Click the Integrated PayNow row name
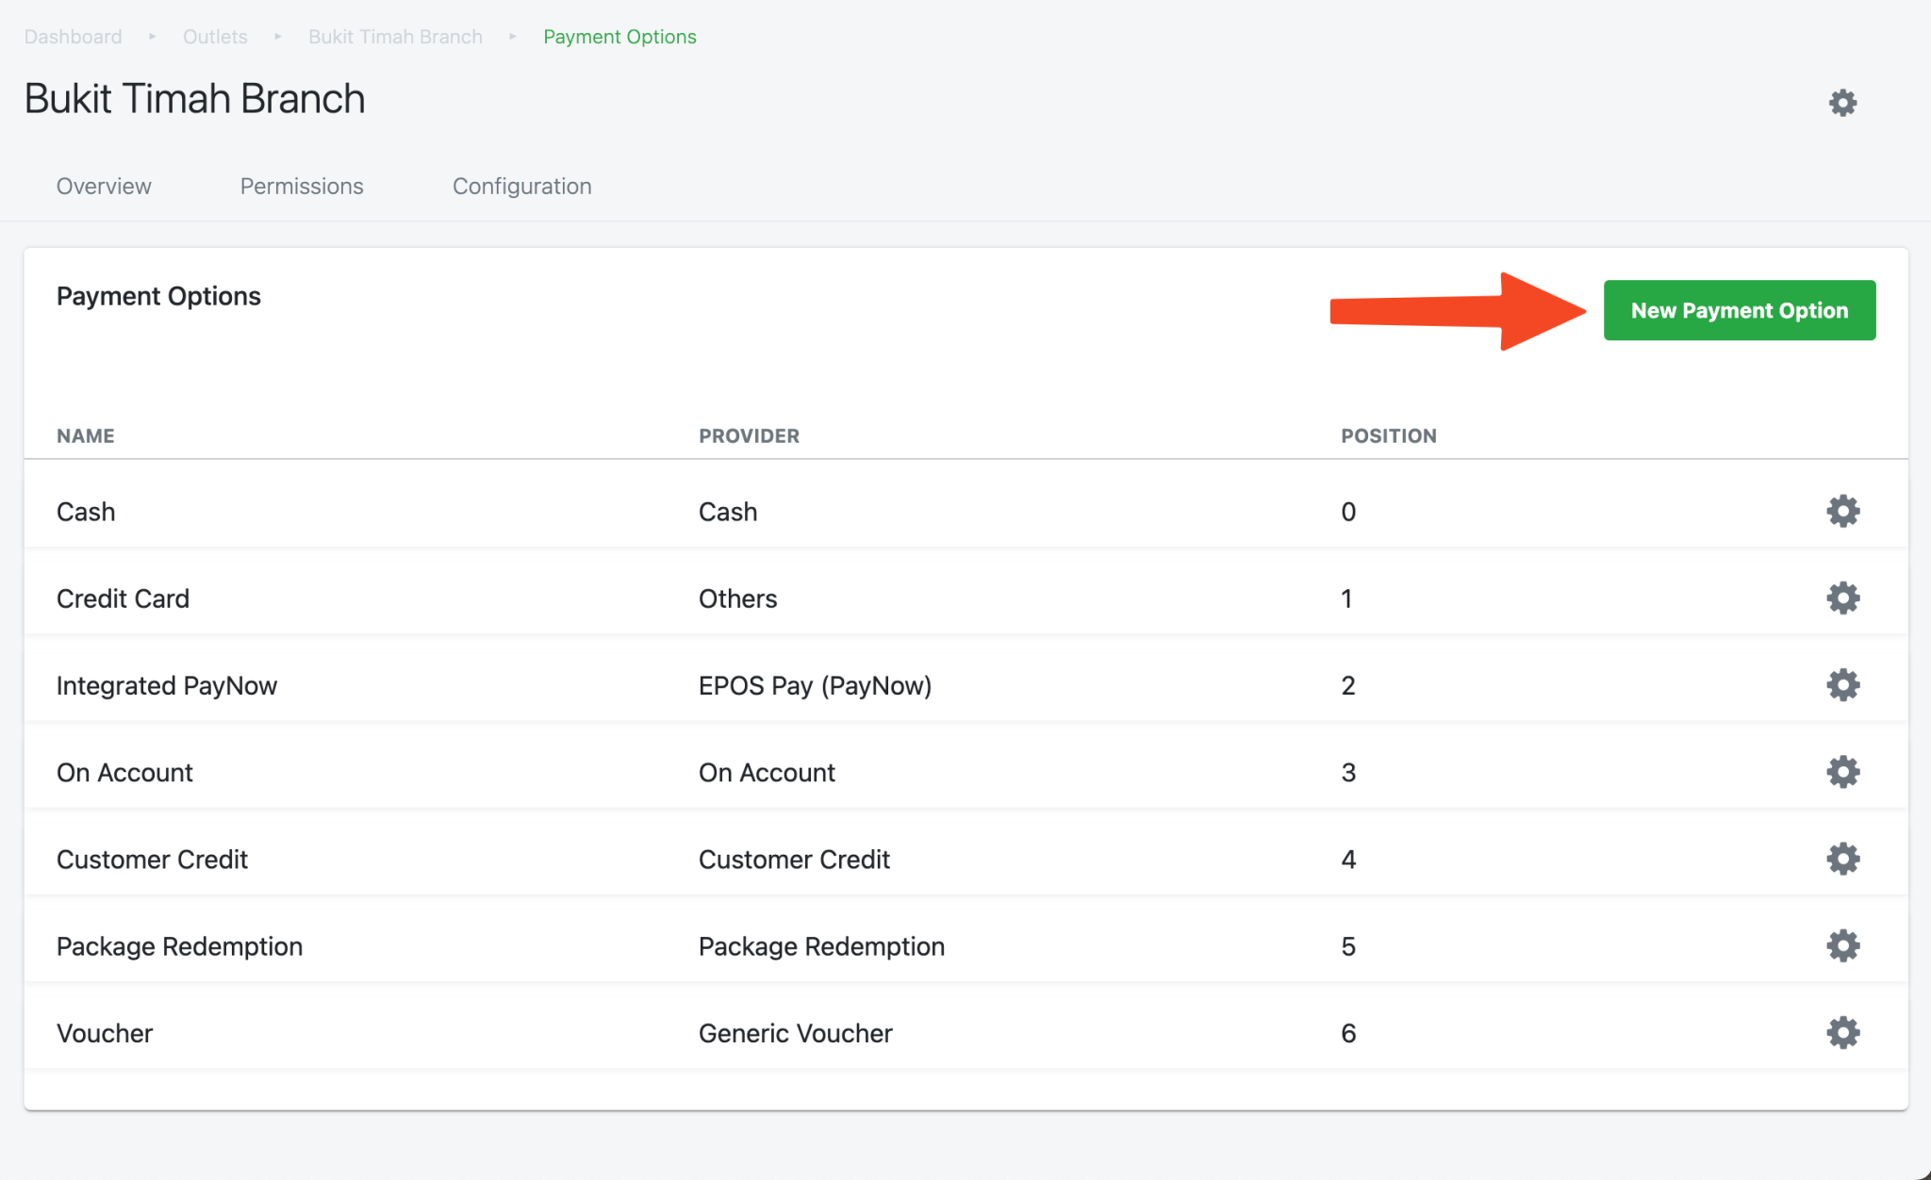The image size is (1931, 1180). click(x=167, y=685)
